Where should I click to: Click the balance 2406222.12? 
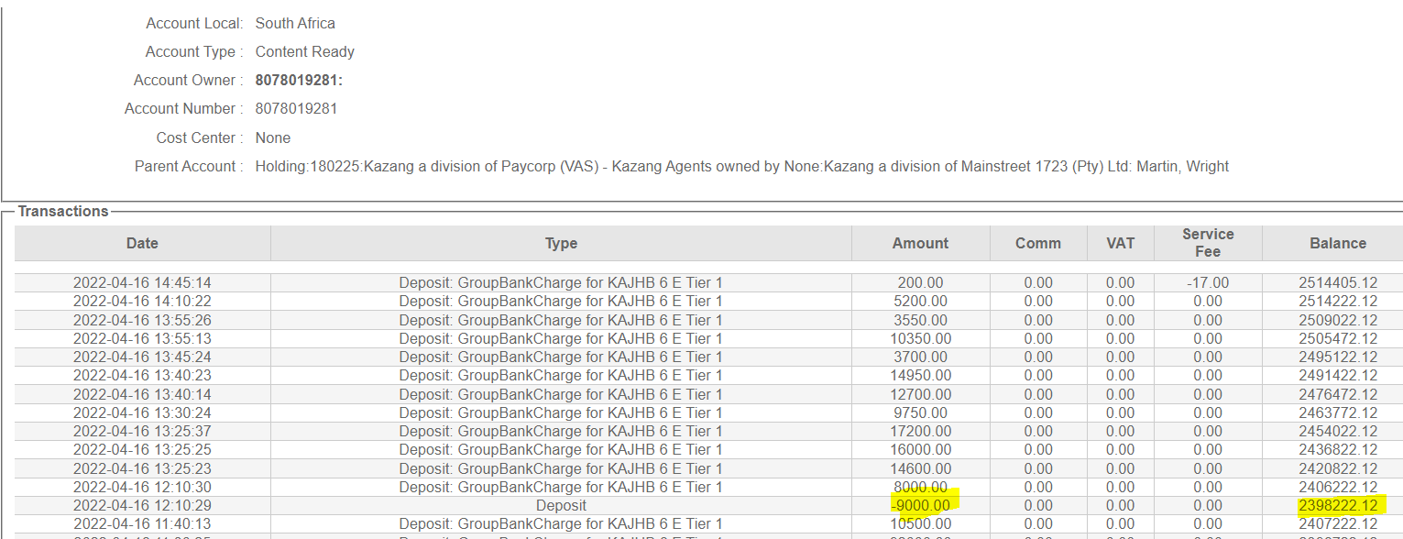tap(1338, 487)
